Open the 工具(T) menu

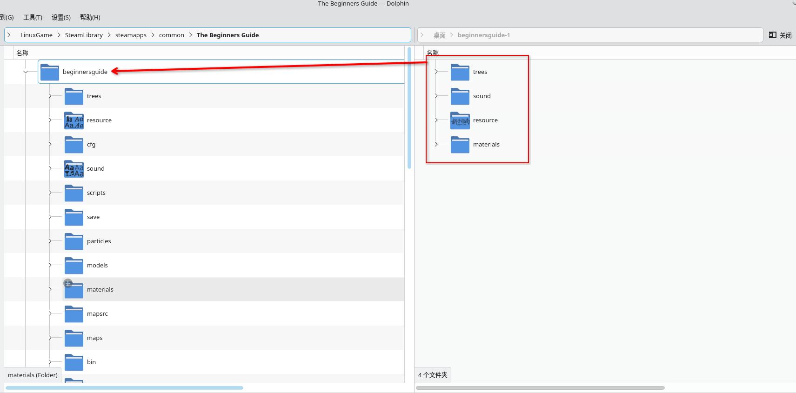click(33, 18)
